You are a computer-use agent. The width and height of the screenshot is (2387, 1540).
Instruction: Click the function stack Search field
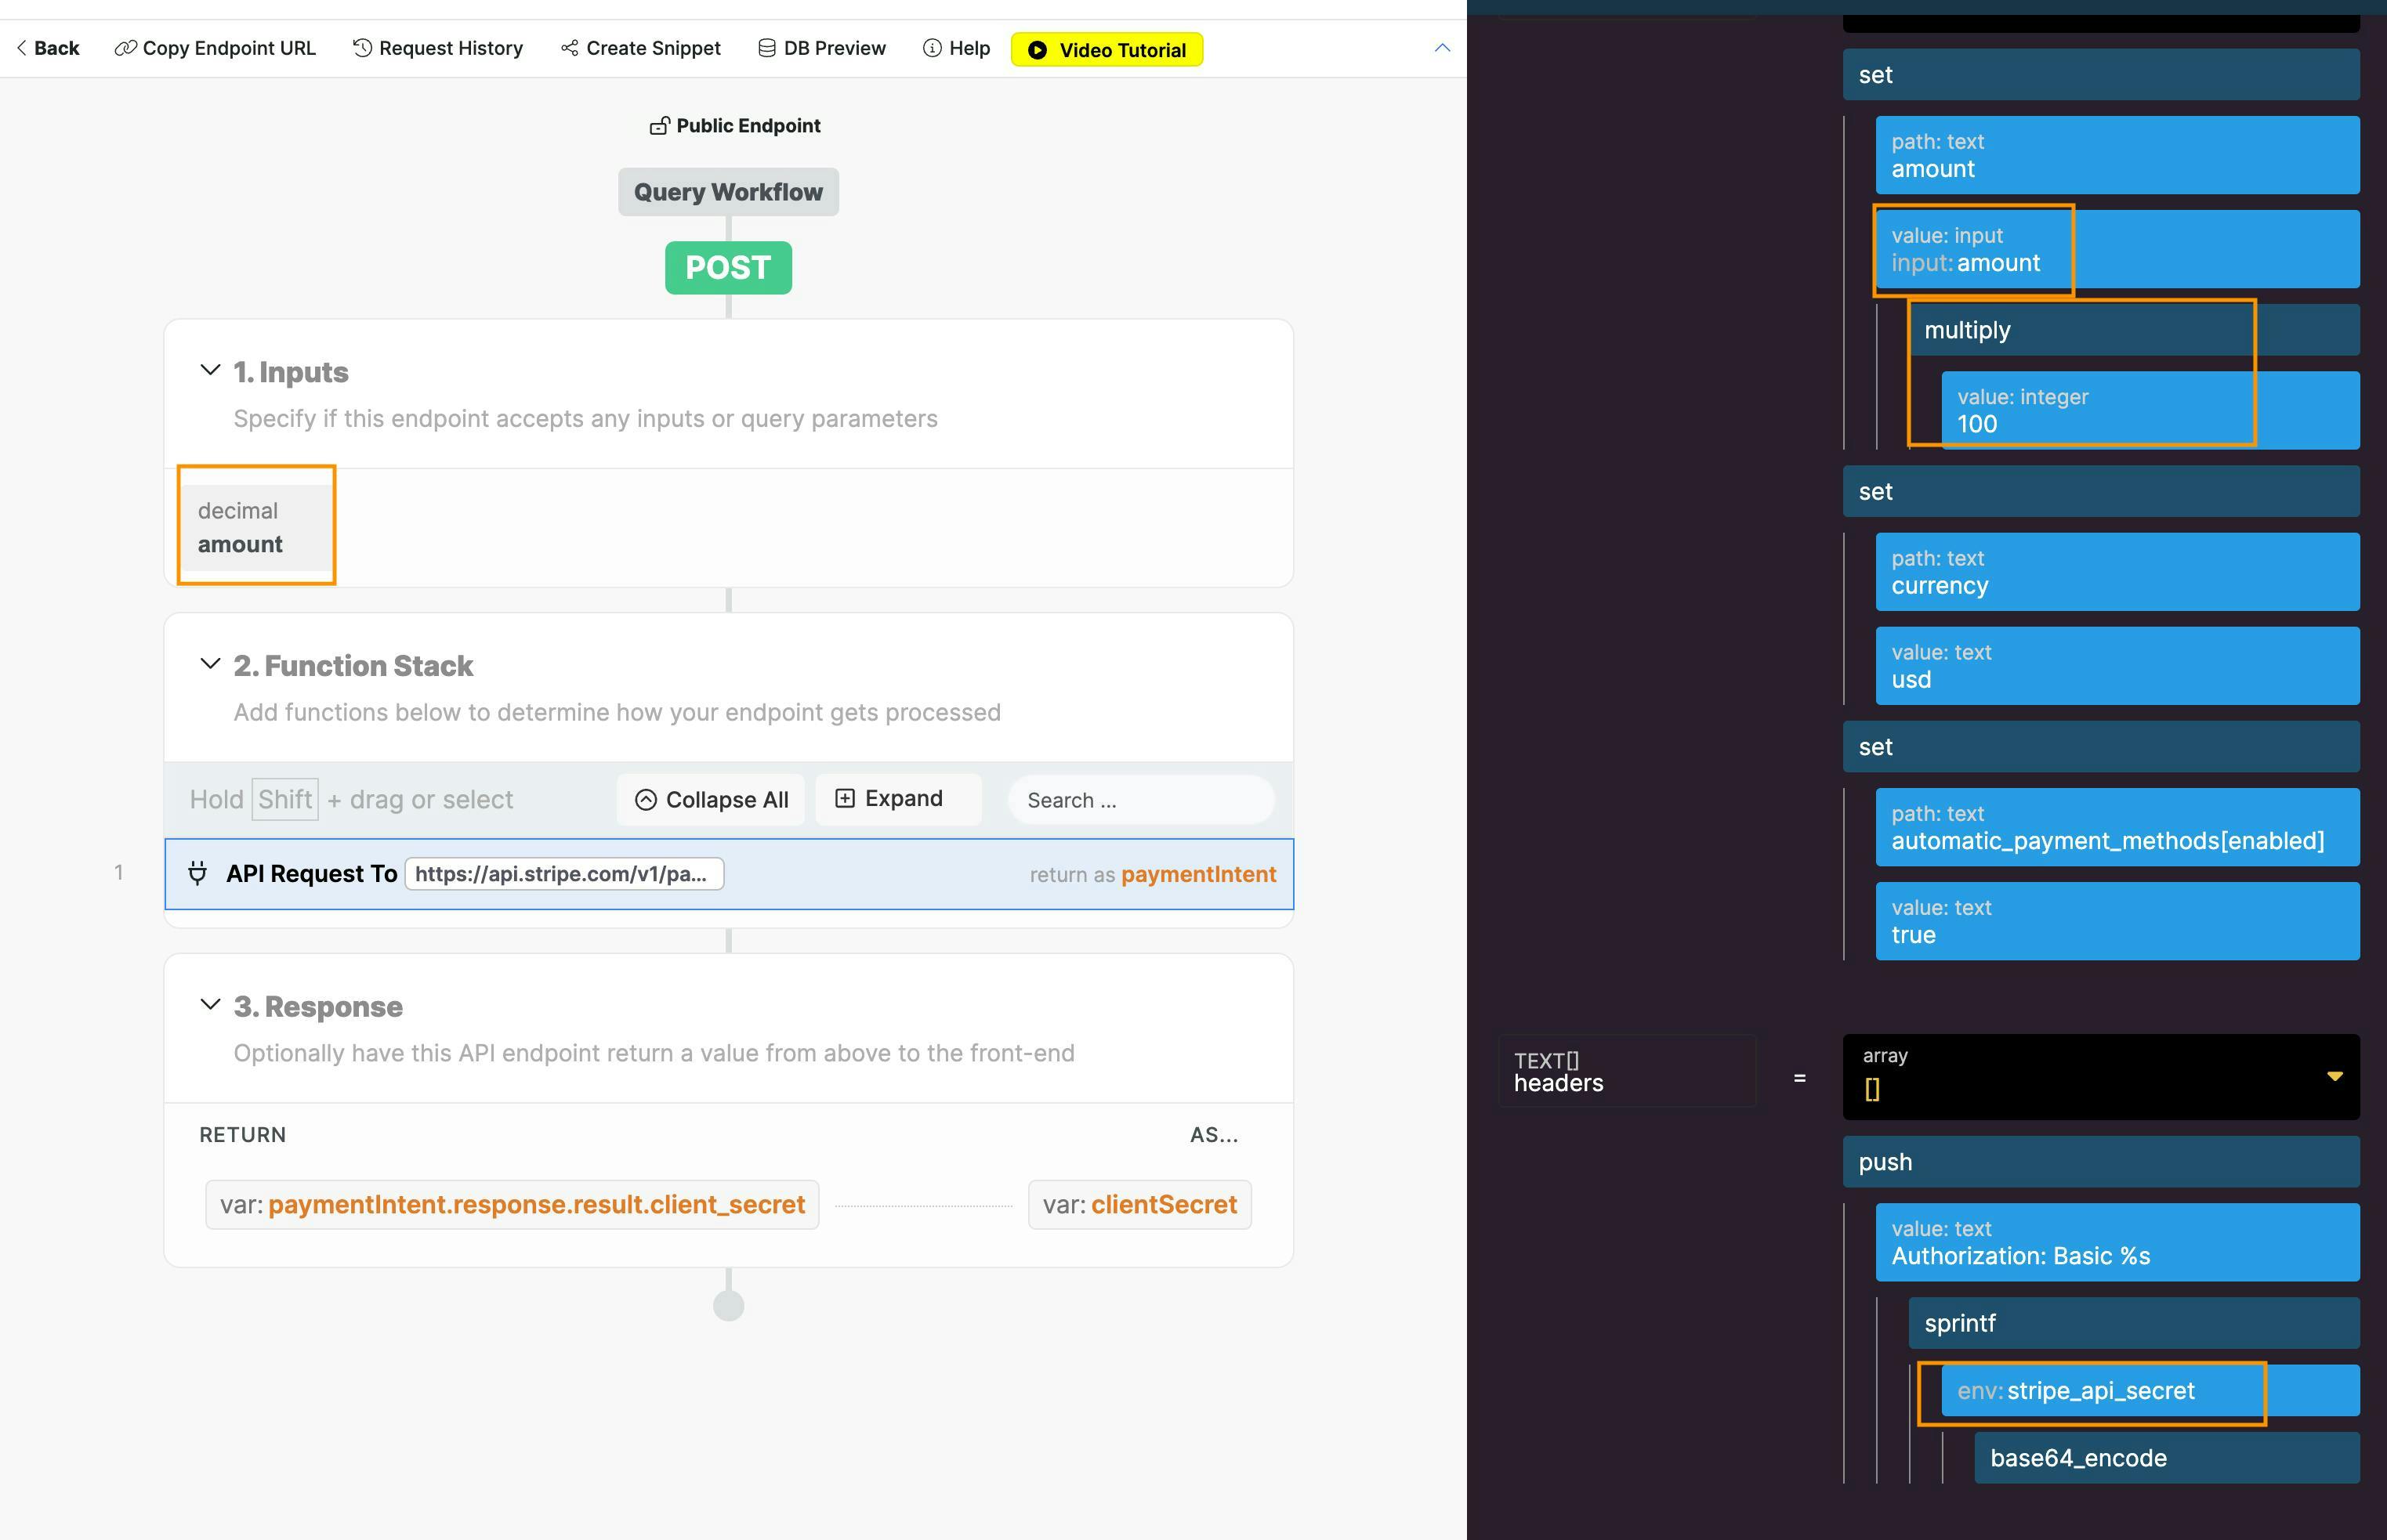coord(1140,800)
